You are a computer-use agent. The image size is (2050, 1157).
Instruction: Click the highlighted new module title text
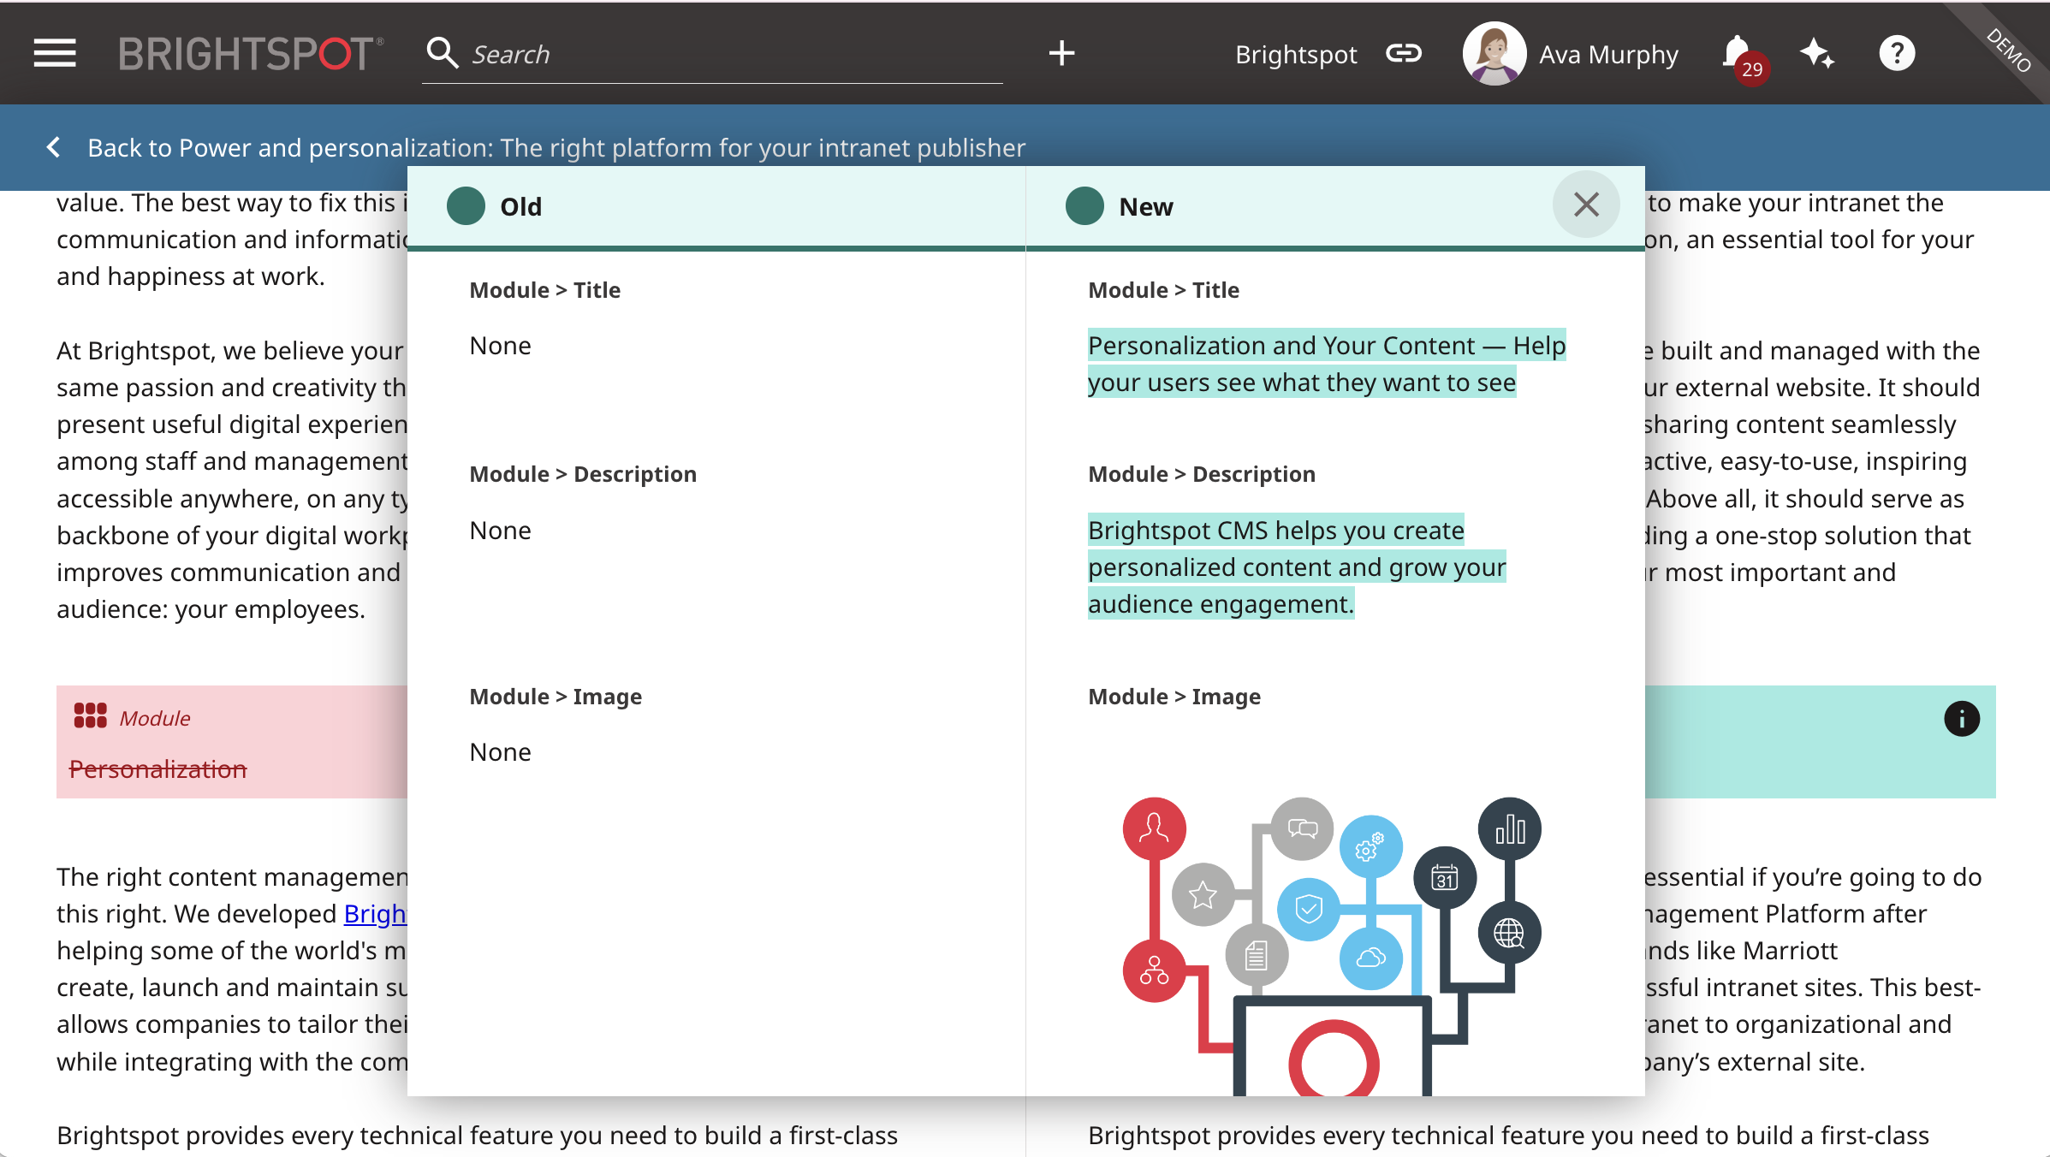click(x=1326, y=364)
